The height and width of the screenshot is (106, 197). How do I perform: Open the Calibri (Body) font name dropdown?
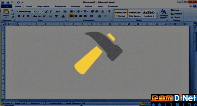[34, 11]
